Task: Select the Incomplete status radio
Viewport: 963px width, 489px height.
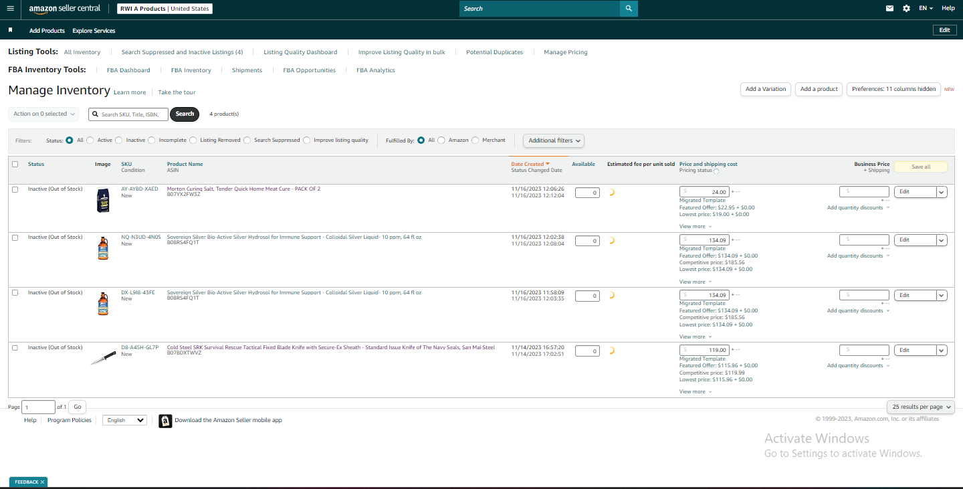Action: click(x=152, y=140)
